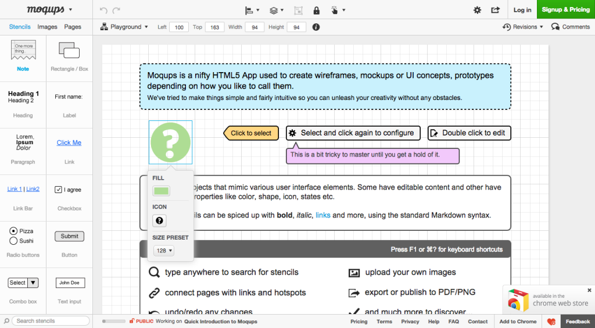Redo the last undone action

tap(116, 10)
